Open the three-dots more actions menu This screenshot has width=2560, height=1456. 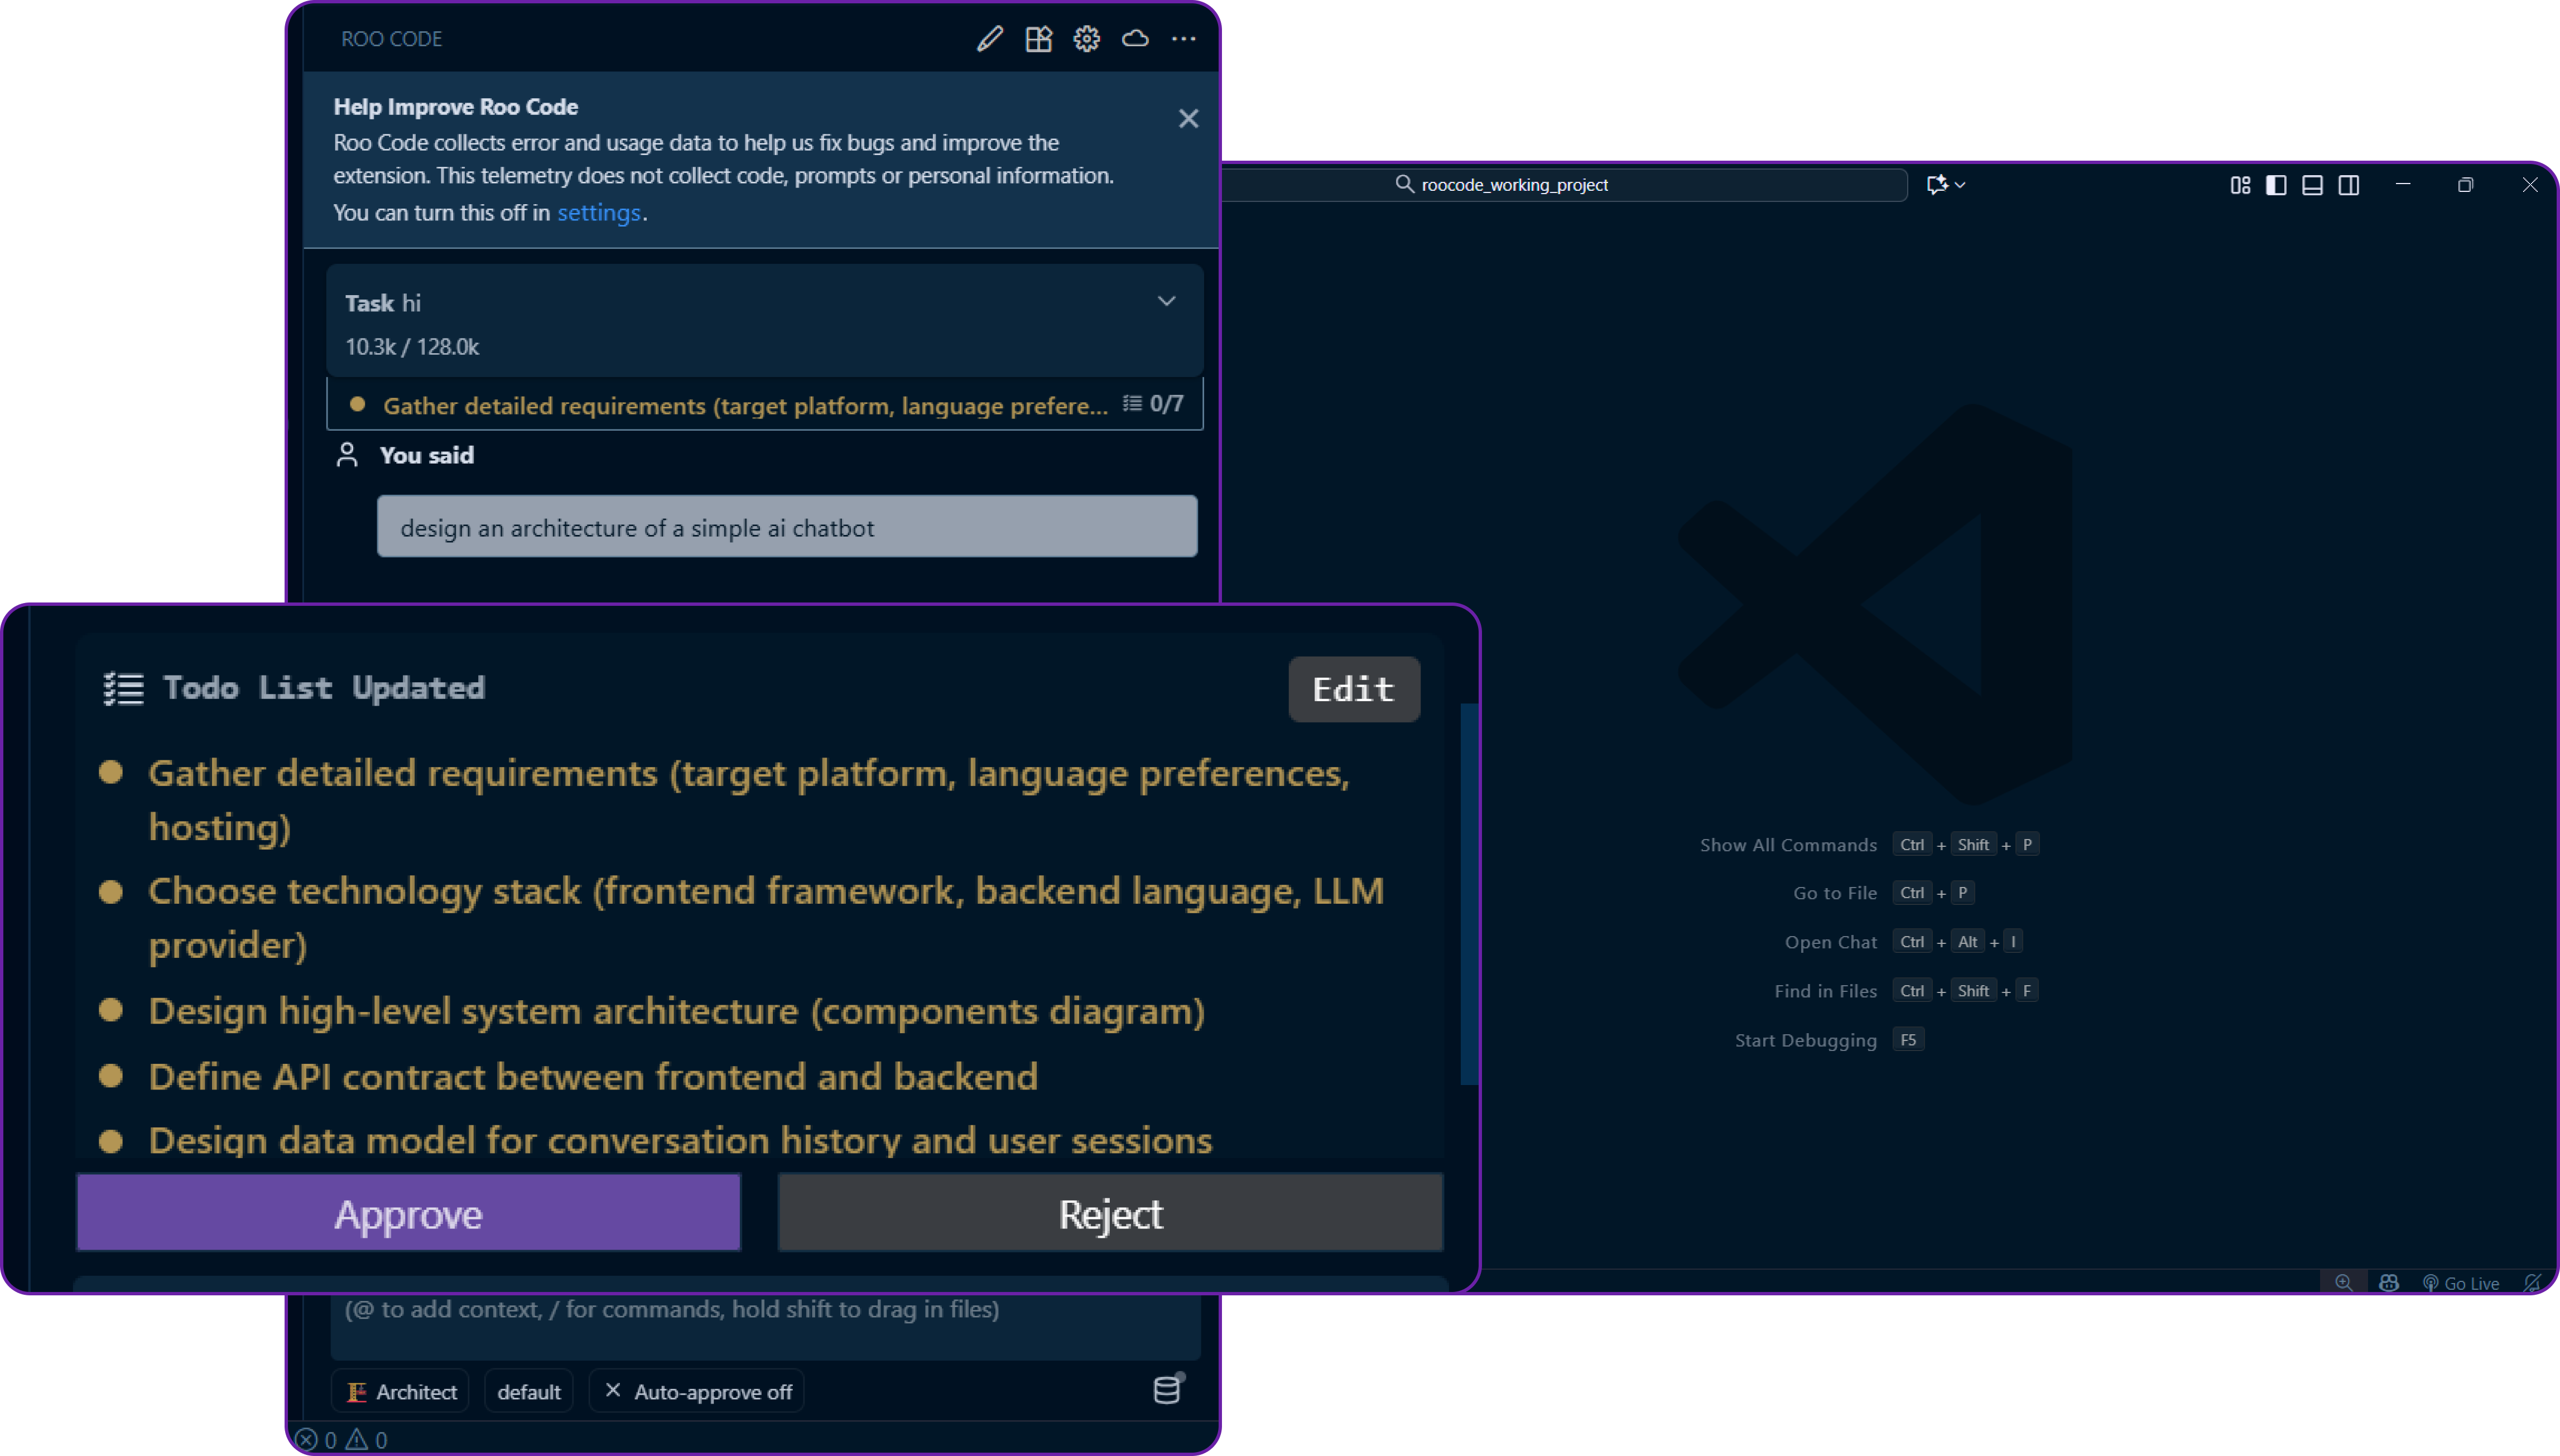pyautogui.click(x=1183, y=39)
